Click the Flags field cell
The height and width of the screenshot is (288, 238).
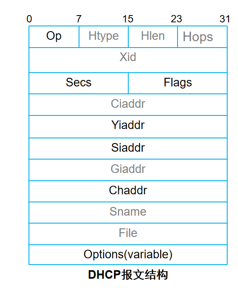(x=178, y=83)
